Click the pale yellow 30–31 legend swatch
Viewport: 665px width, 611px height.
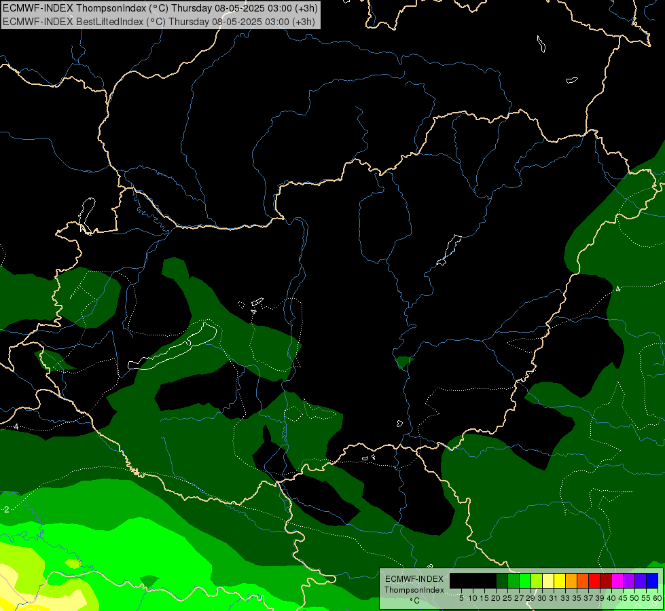pos(548,580)
